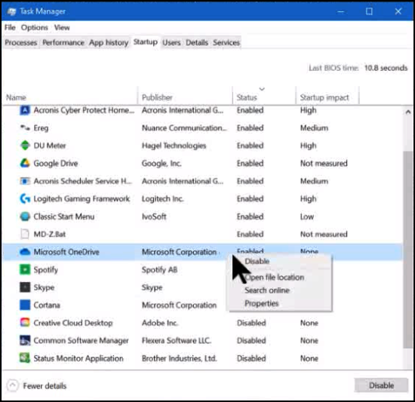Select the Startup tab
Viewport: 415px width, 402px height.
(x=146, y=42)
